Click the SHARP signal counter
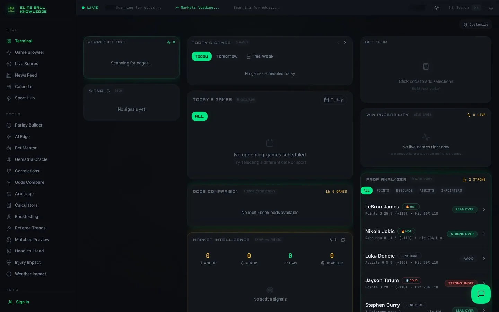This screenshot has width=499, height=312. pyautogui.click(x=208, y=259)
